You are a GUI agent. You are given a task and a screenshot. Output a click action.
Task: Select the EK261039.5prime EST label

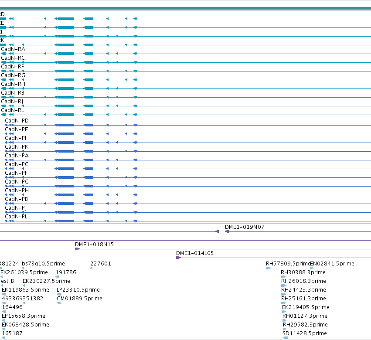pyautogui.click(x=24, y=272)
